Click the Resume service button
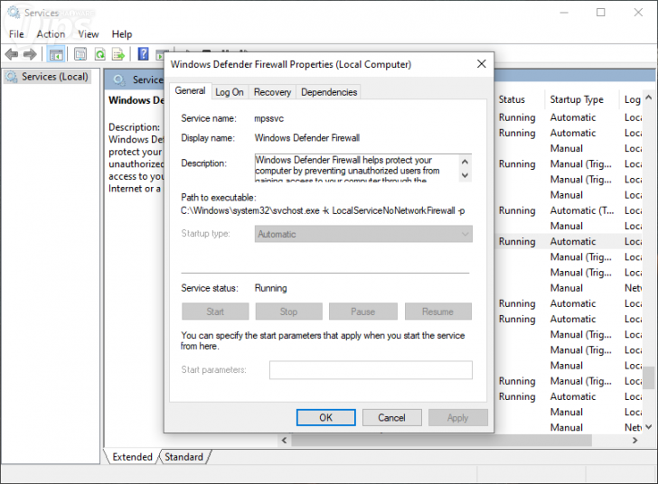 [x=437, y=312]
